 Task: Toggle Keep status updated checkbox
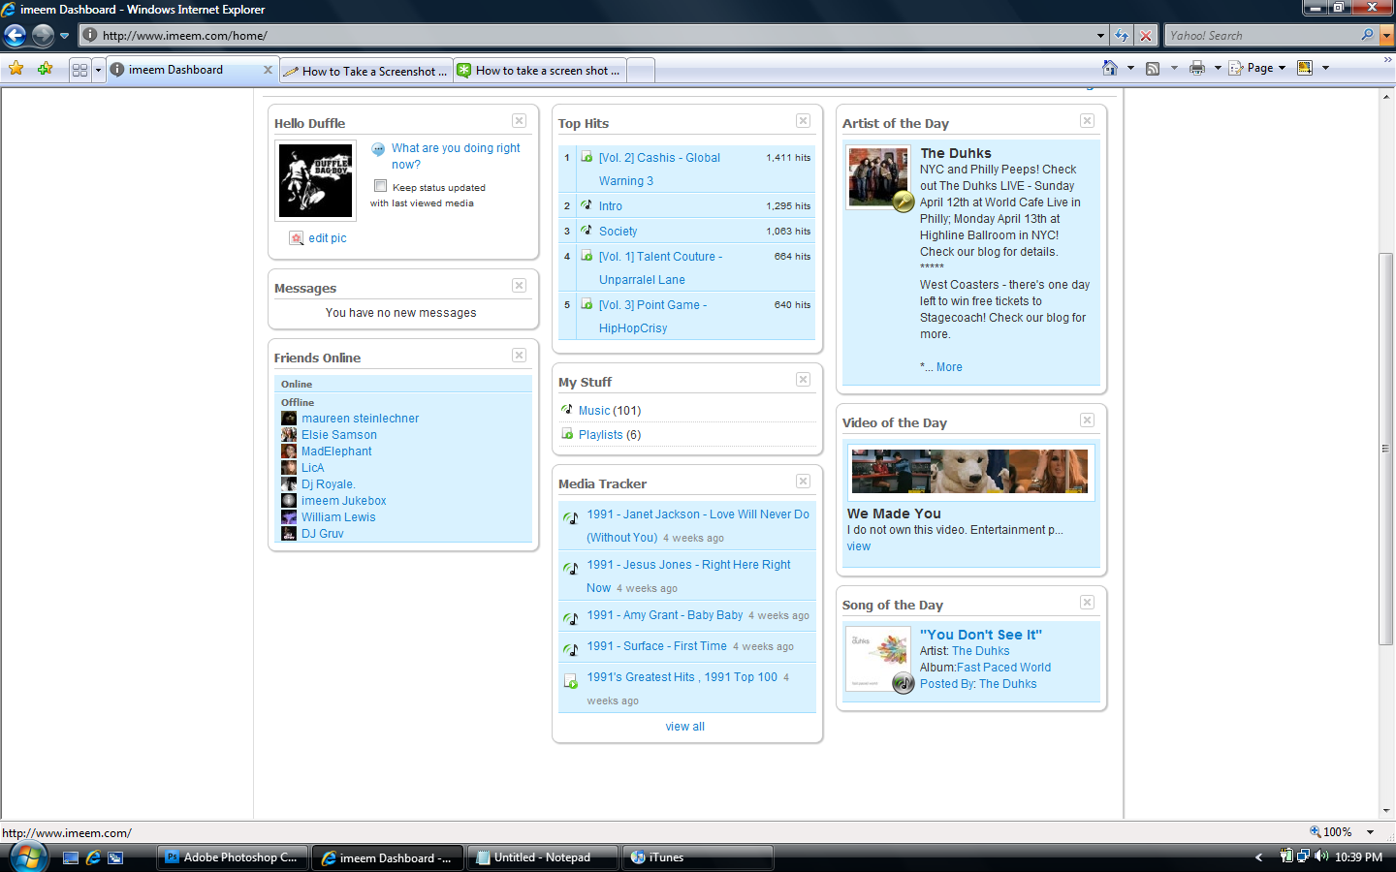381,186
